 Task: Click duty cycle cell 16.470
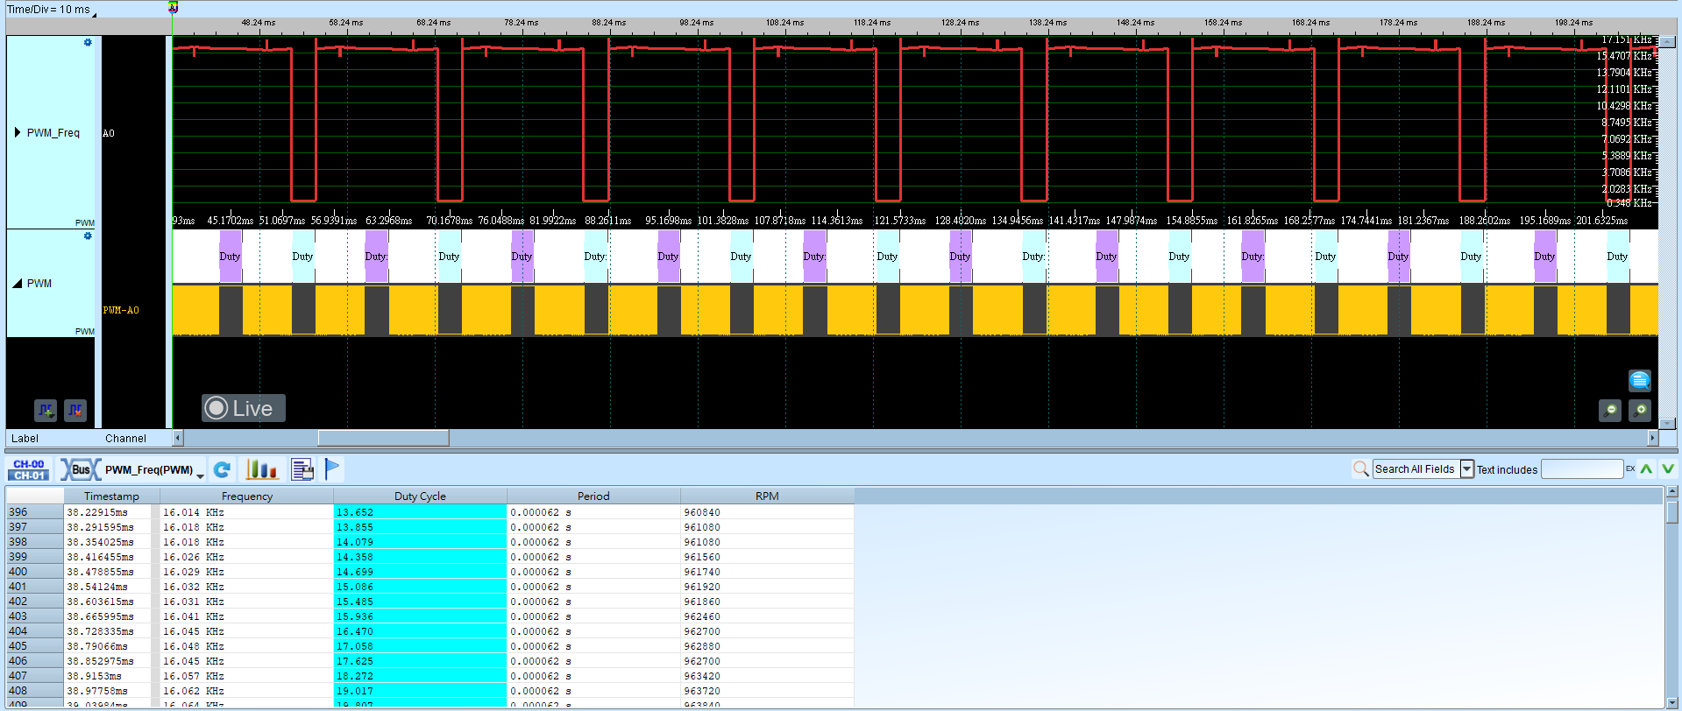(420, 631)
